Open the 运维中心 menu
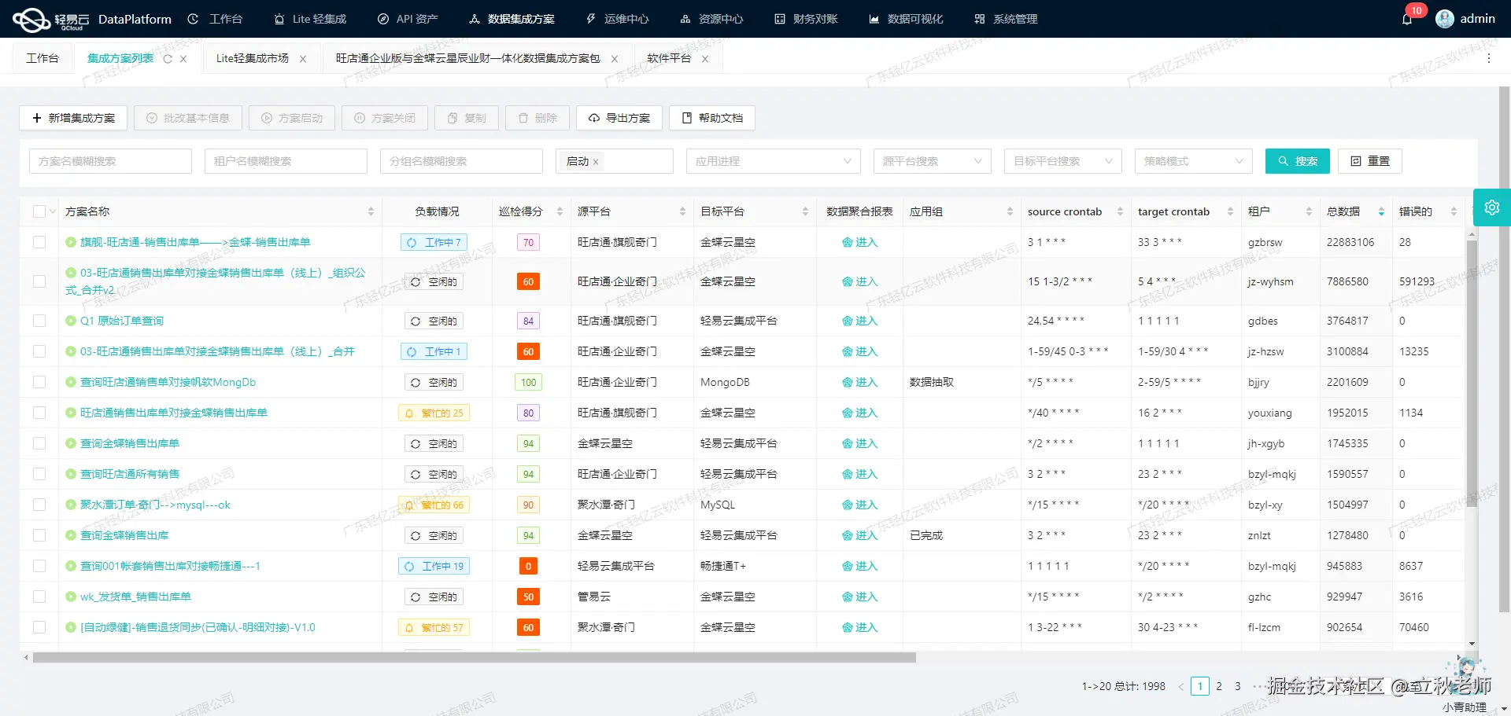The image size is (1511, 716). click(x=617, y=19)
